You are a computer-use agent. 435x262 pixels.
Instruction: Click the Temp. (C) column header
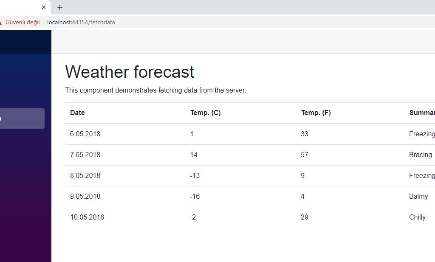[205, 113]
